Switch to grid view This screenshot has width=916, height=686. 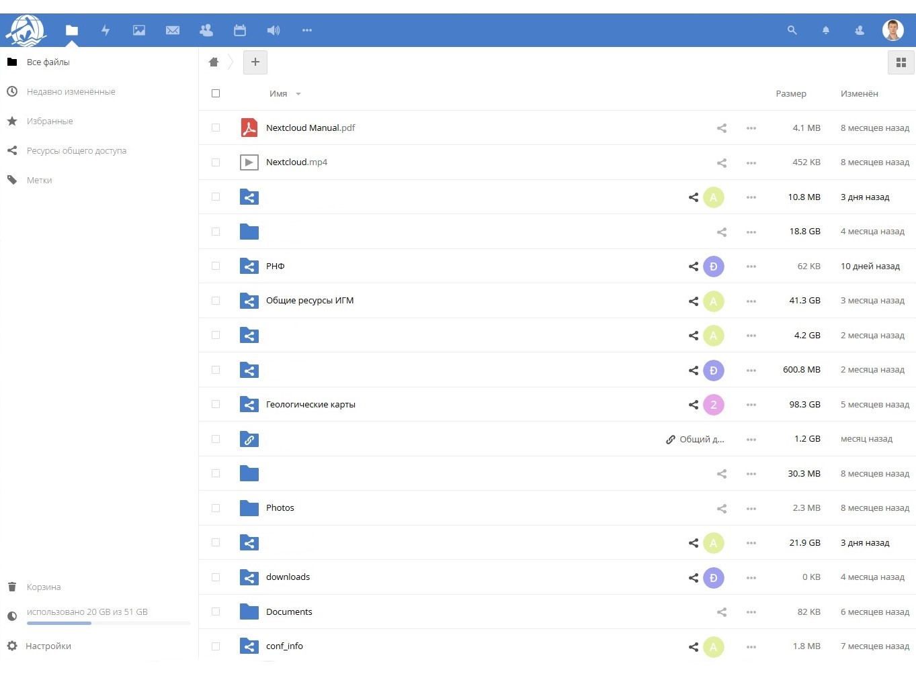901,62
